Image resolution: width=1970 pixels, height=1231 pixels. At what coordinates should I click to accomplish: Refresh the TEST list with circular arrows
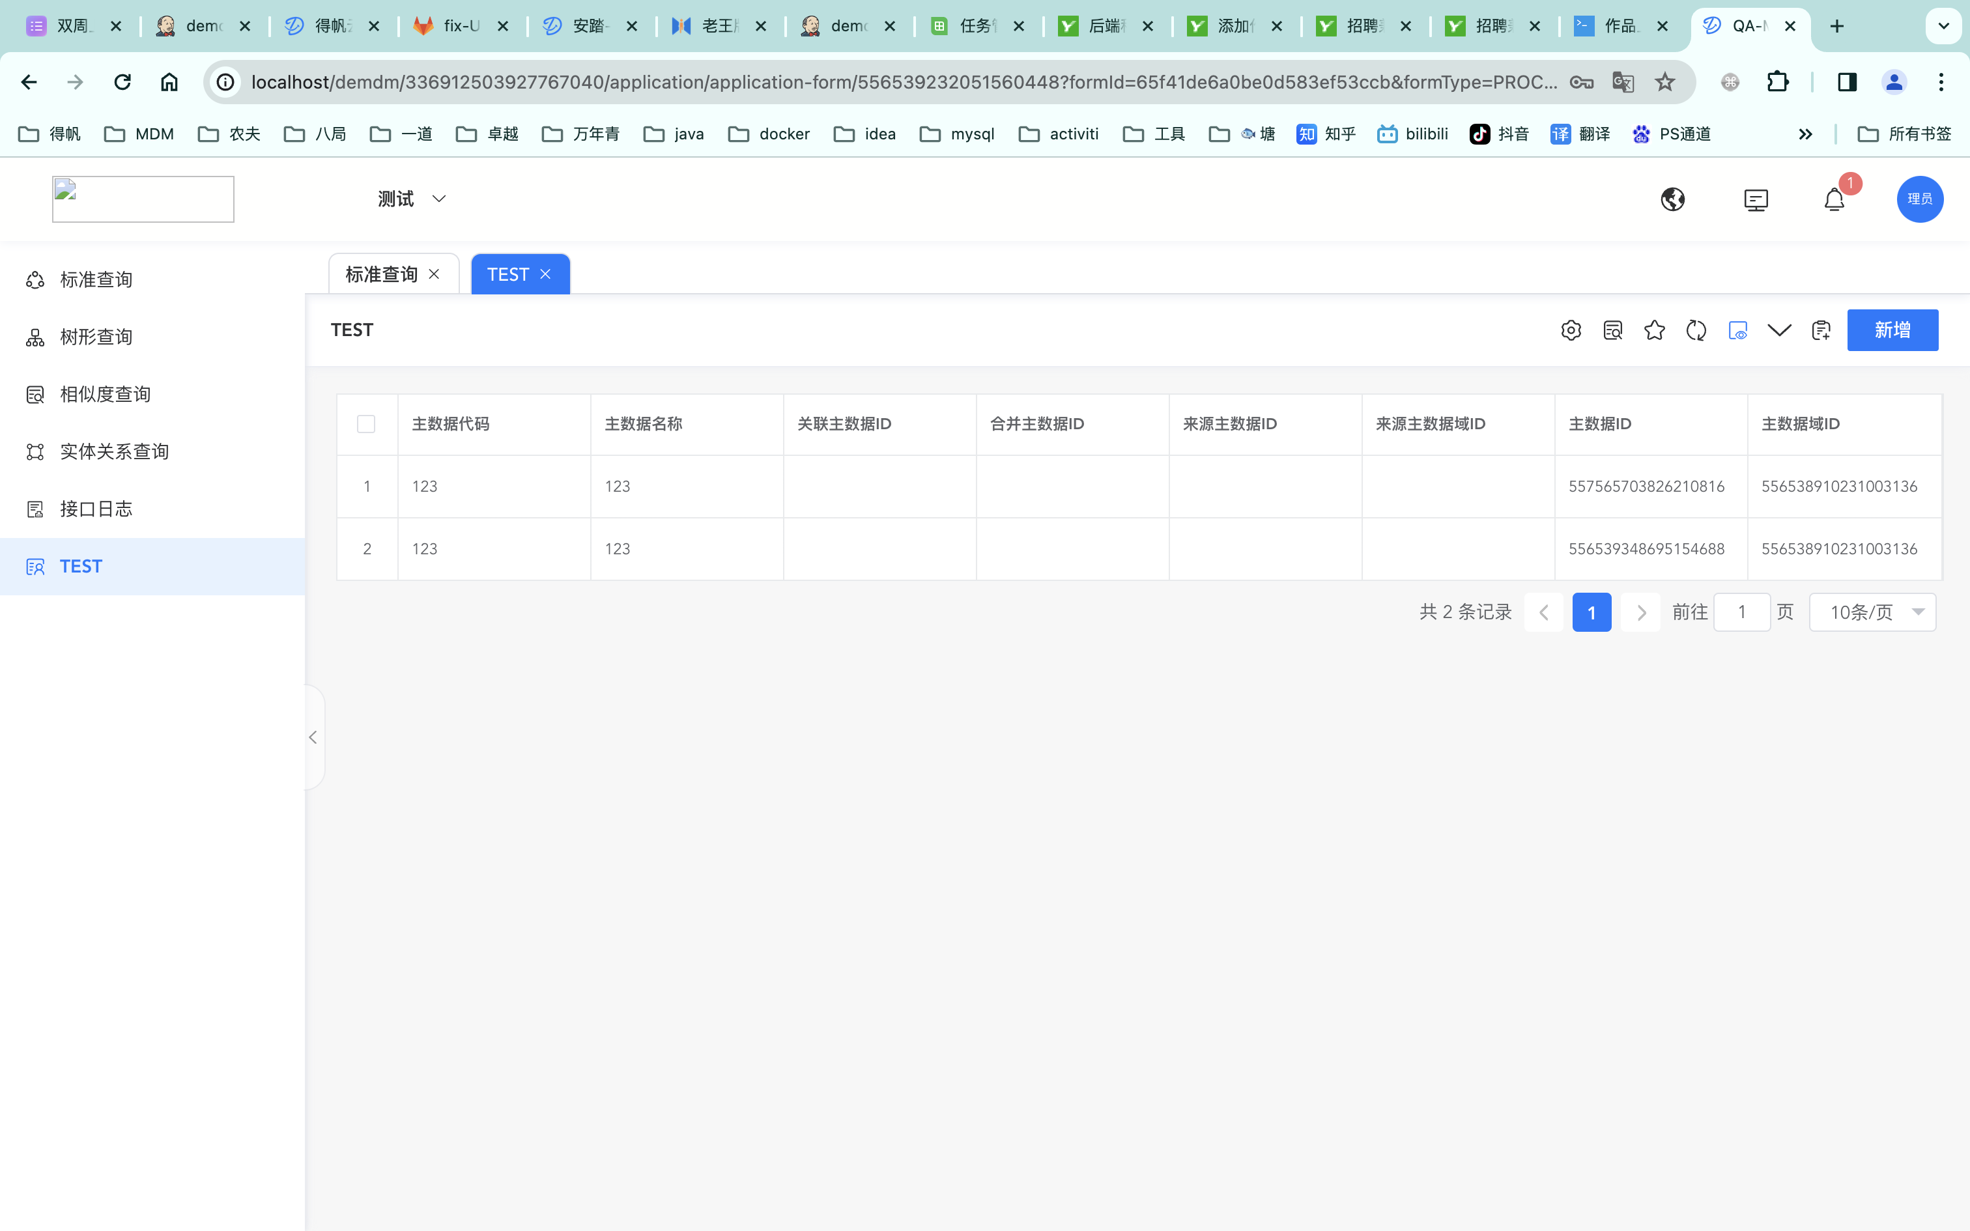1696,330
